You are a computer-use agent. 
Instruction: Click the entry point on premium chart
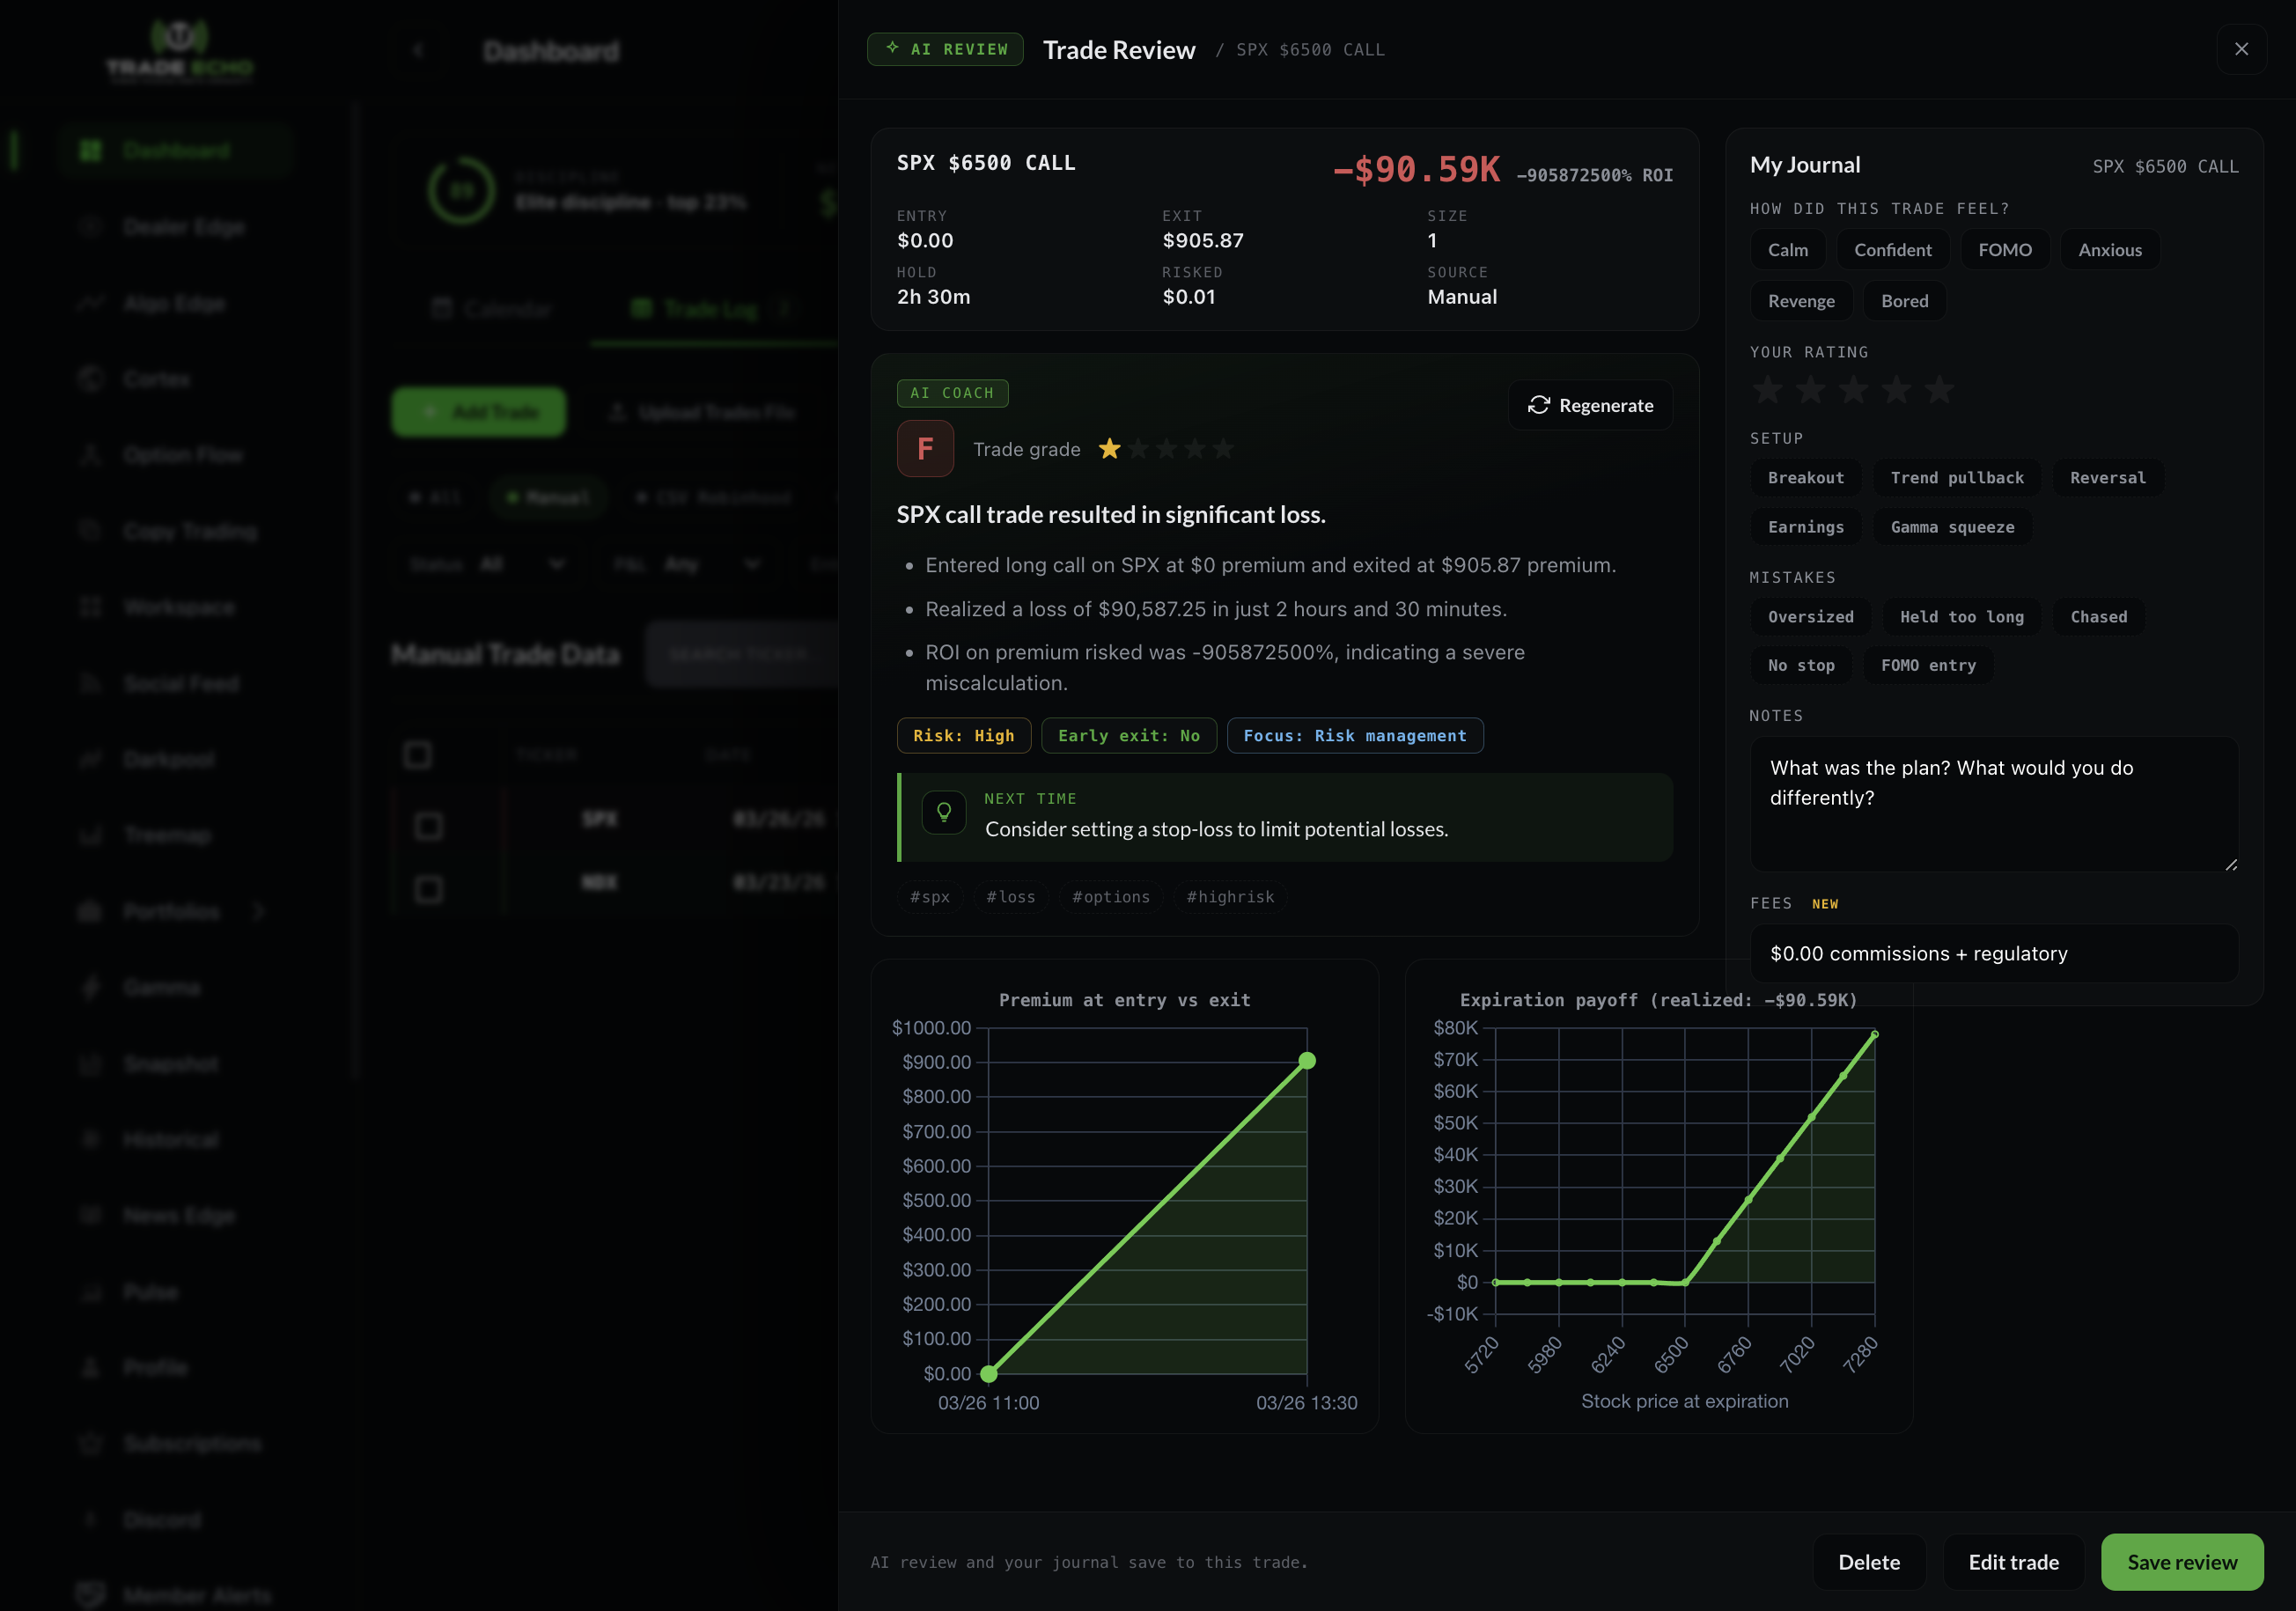click(x=989, y=1374)
